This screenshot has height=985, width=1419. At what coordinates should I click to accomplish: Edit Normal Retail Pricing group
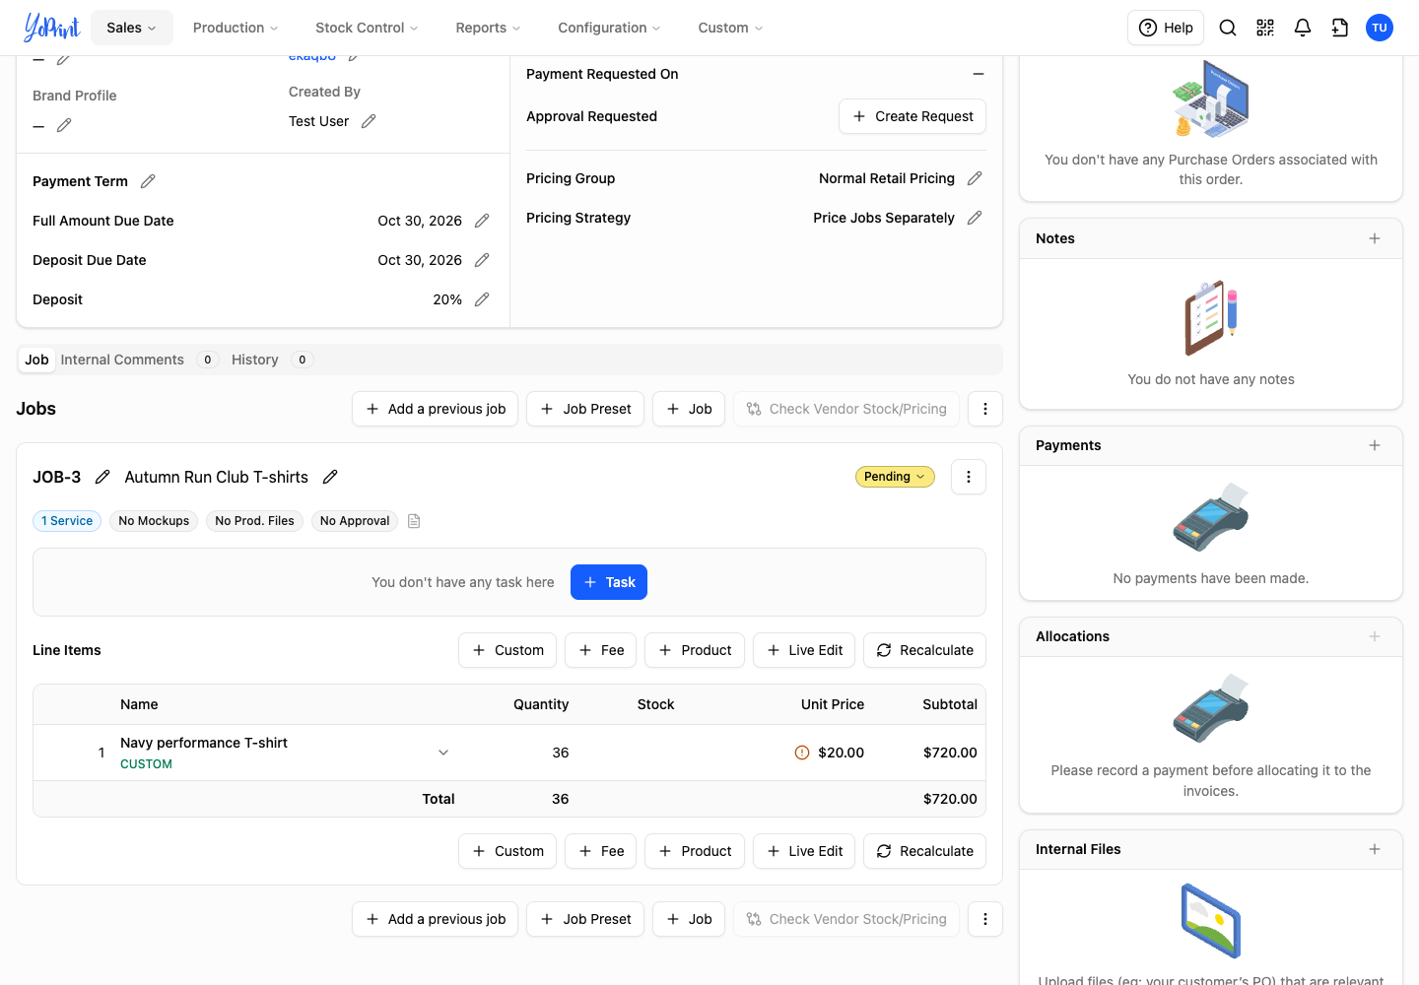tap(975, 178)
